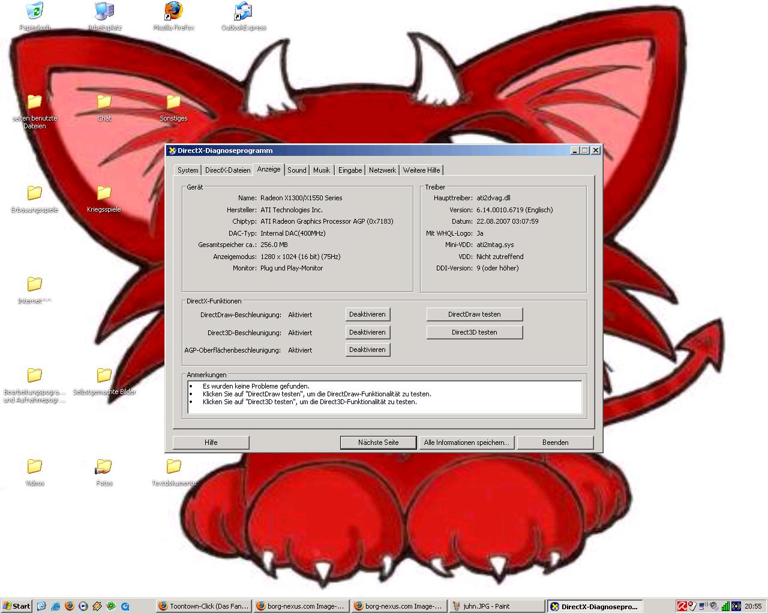Screen dimensions: 768x614
Task: Launch the Mozilla Firefox desktop shortcut
Action: 173,16
